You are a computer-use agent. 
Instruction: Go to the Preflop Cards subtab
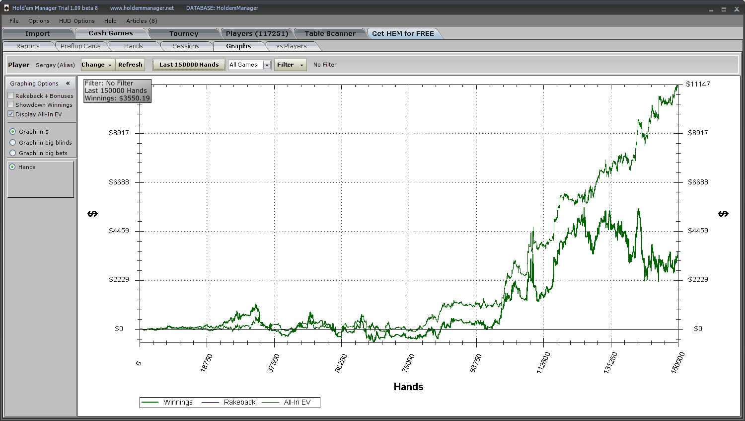[80, 46]
